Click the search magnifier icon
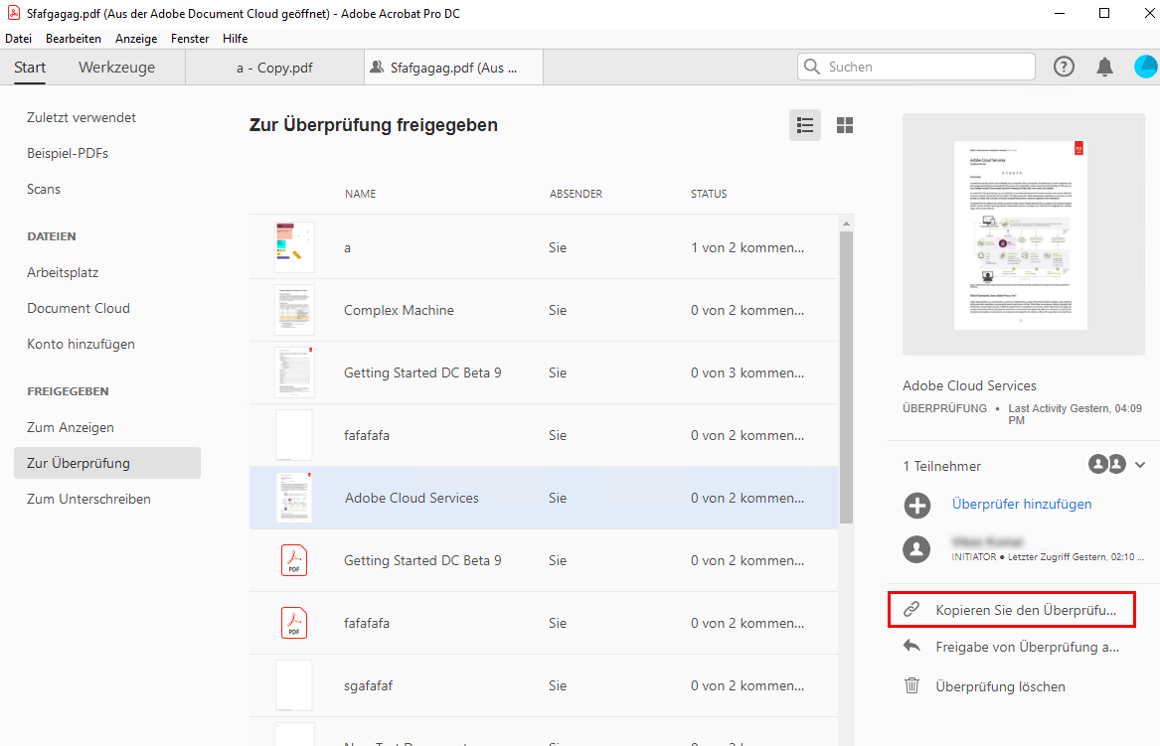The height and width of the screenshot is (746, 1160). tap(811, 67)
